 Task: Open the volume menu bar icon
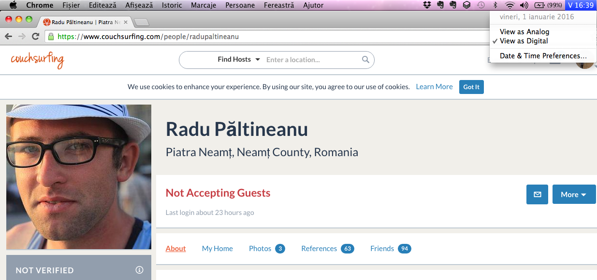524,5
